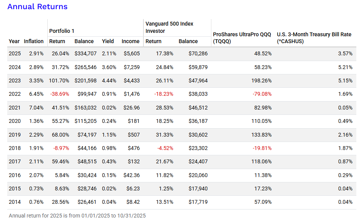Click the $30,602 Vanguard balance
Image resolution: width=359 pixels, height=224 pixels.
pos(198,135)
